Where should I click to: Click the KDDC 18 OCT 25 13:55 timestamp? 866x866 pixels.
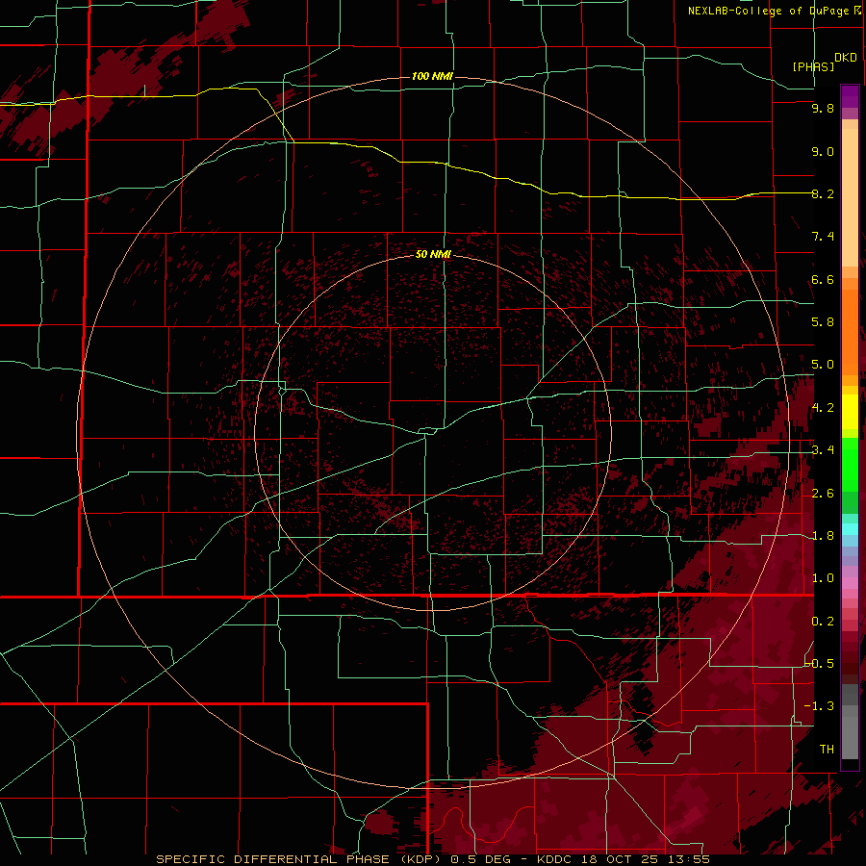(624, 859)
